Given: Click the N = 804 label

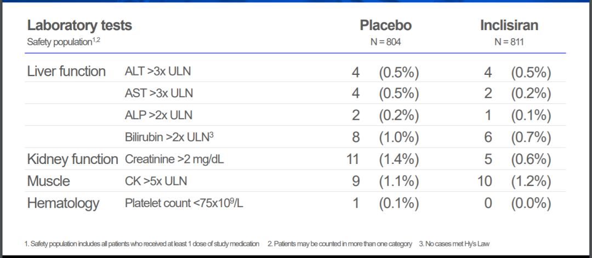Looking at the screenshot, I should (385, 43).
